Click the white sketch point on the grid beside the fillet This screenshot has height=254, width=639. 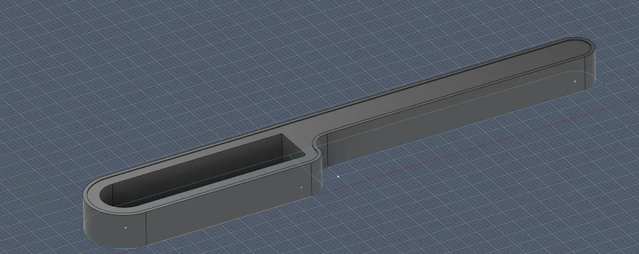tap(338, 176)
